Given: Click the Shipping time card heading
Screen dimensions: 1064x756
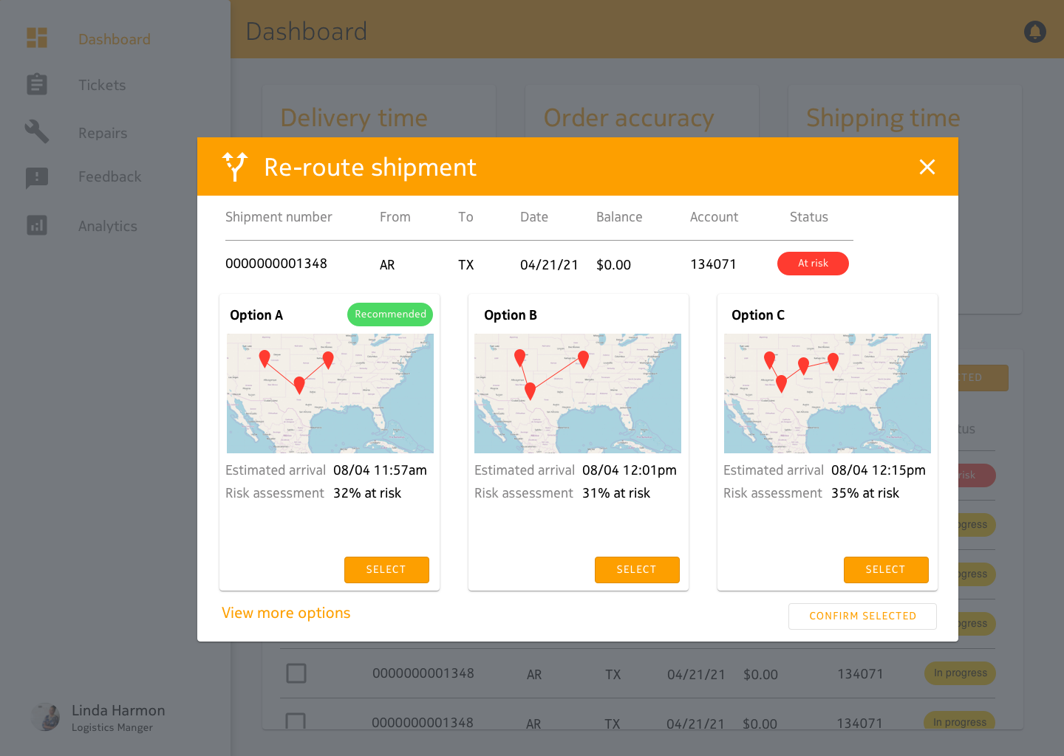Looking at the screenshot, I should [883, 118].
